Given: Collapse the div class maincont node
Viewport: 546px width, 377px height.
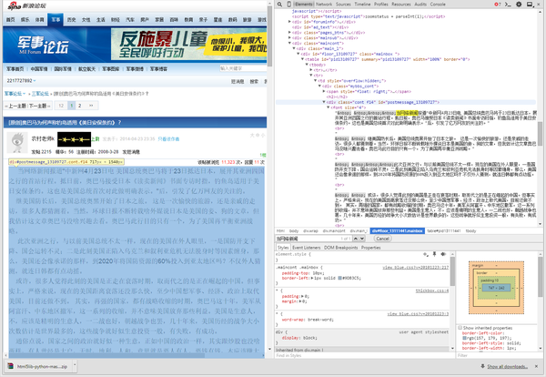Looking at the screenshot, I should click(x=289, y=43).
